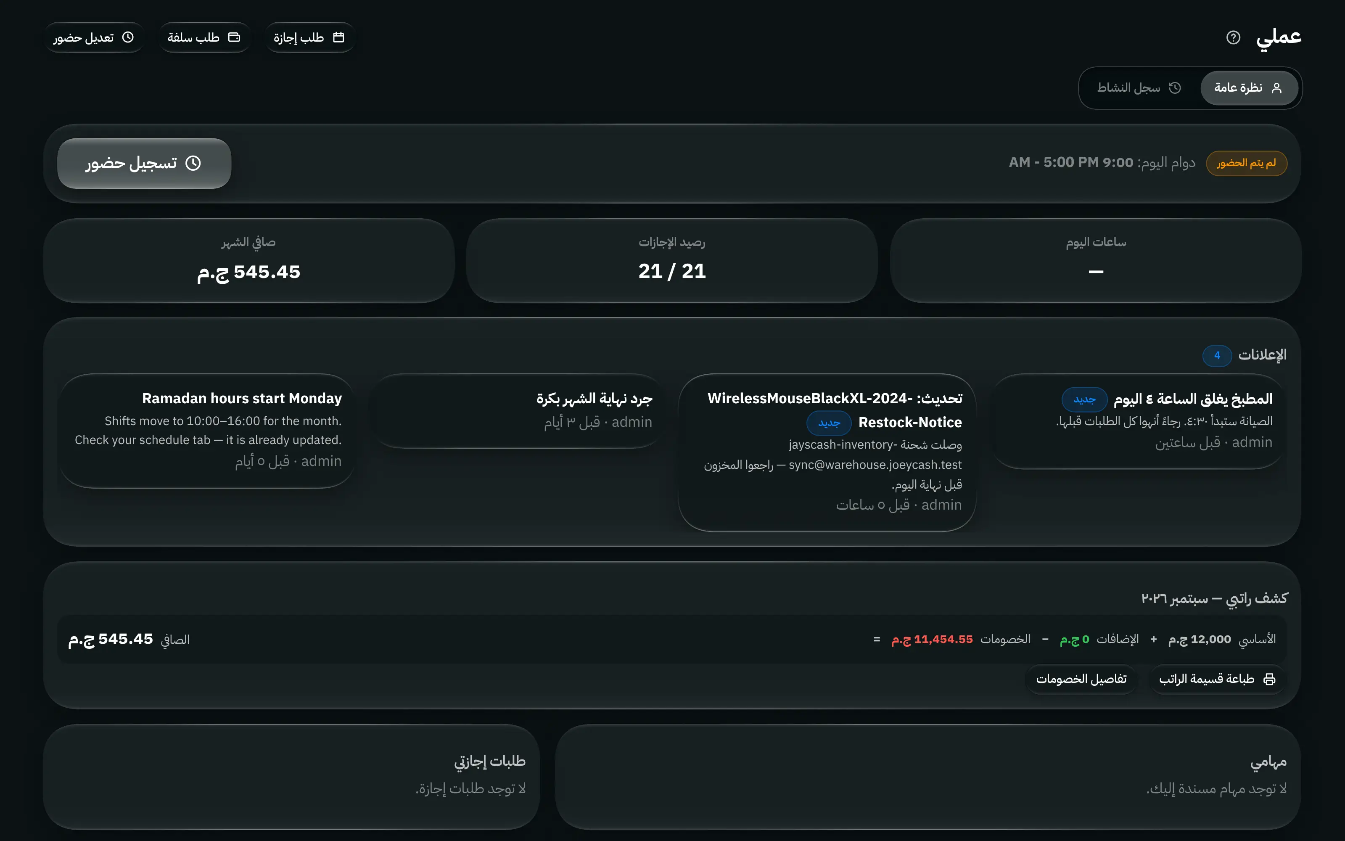Click the دوام اليوم 9:00 AM - 5:00 PM text
The image size is (1345, 841).
1102,162
